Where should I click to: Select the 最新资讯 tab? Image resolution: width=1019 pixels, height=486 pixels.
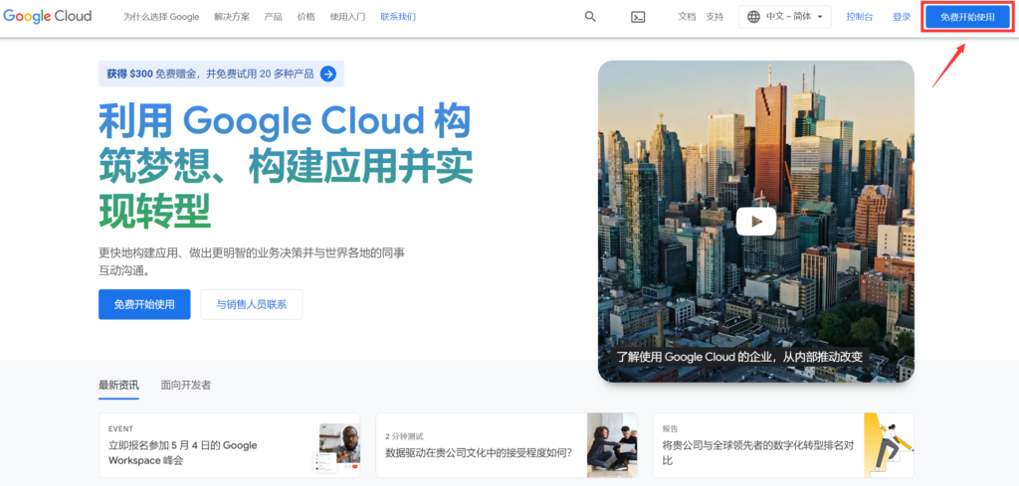point(119,385)
